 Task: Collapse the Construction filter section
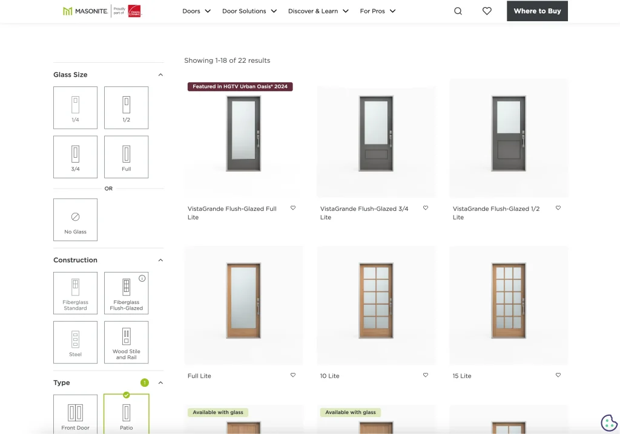(160, 260)
